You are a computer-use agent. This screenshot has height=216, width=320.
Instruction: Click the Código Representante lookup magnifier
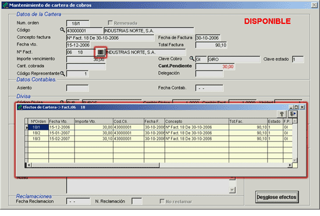click(x=62, y=73)
